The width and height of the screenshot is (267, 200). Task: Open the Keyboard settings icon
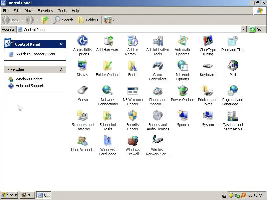(208, 66)
